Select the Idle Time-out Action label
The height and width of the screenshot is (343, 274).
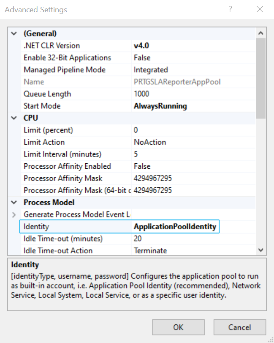[58, 250]
